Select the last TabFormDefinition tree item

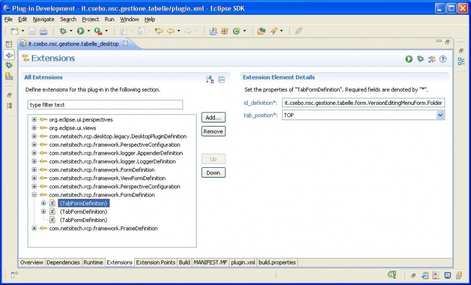(x=84, y=220)
